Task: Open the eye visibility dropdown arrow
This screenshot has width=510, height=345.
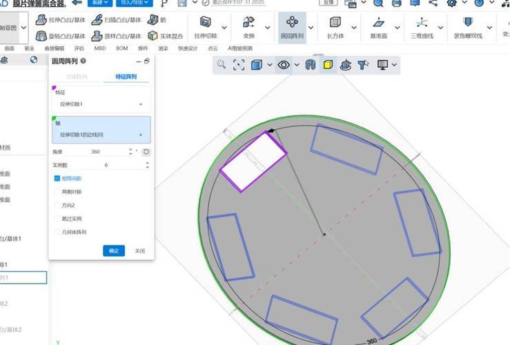Action: (x=297, y=65)
